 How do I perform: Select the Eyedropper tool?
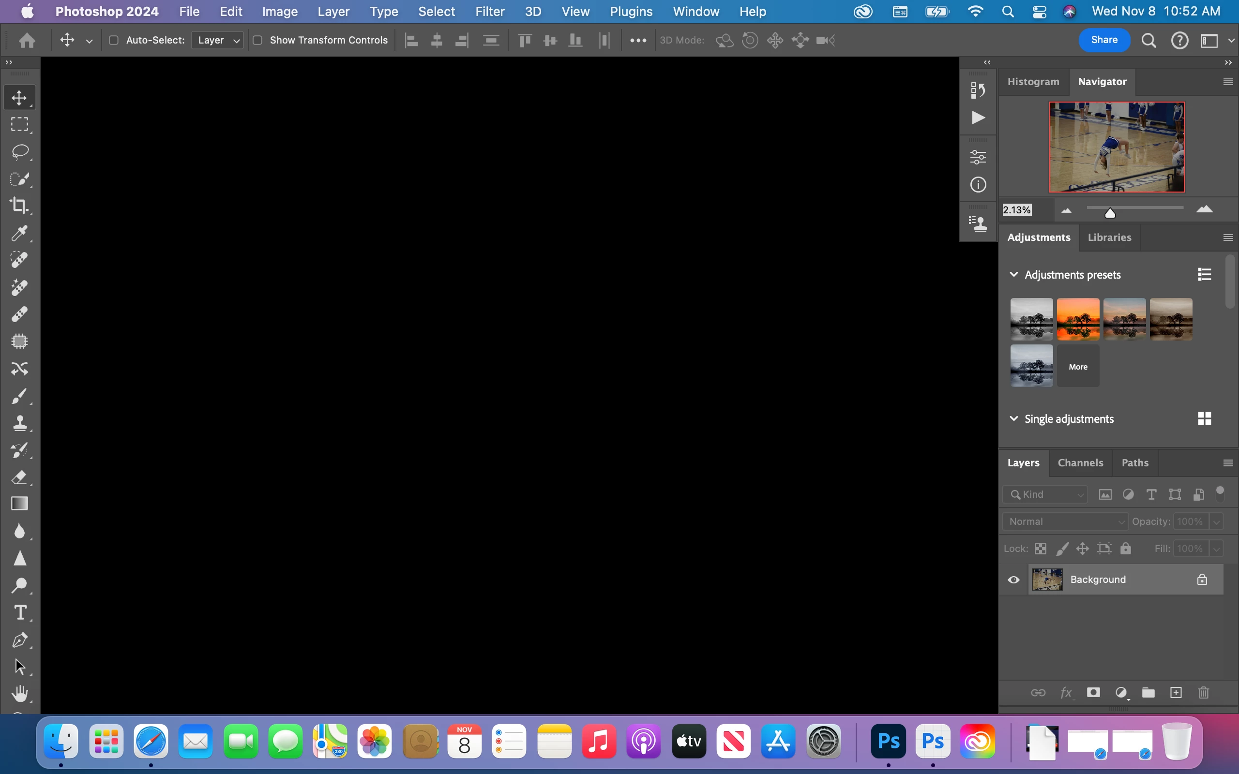click(19, 234)
